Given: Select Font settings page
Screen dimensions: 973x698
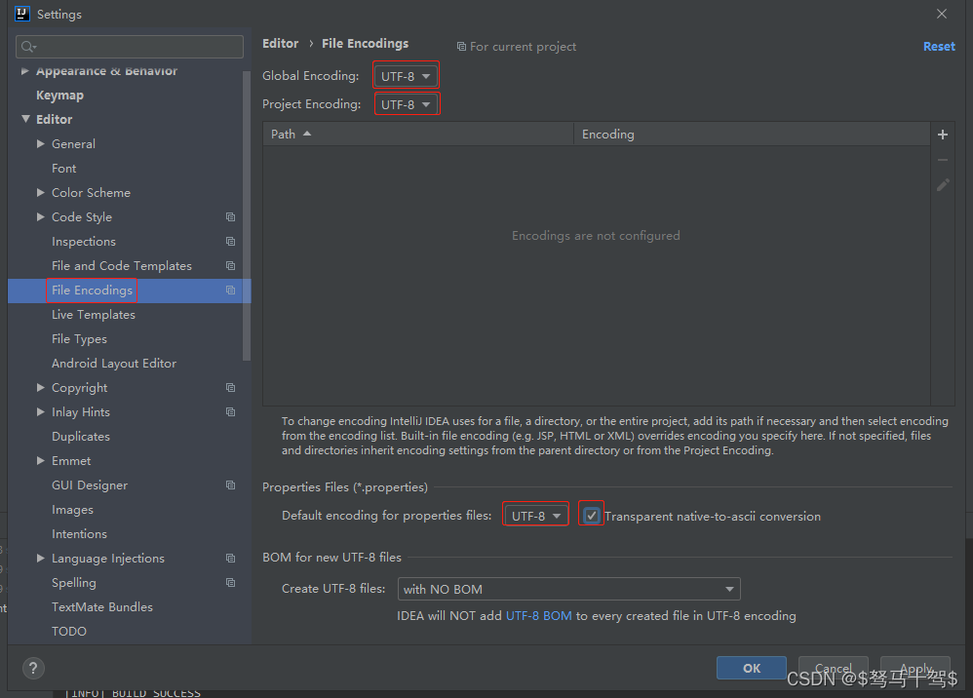Looking at the screenshot, I should 64,168.
